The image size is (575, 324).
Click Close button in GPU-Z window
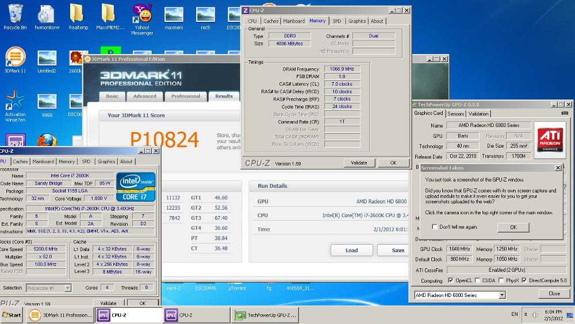554,294
